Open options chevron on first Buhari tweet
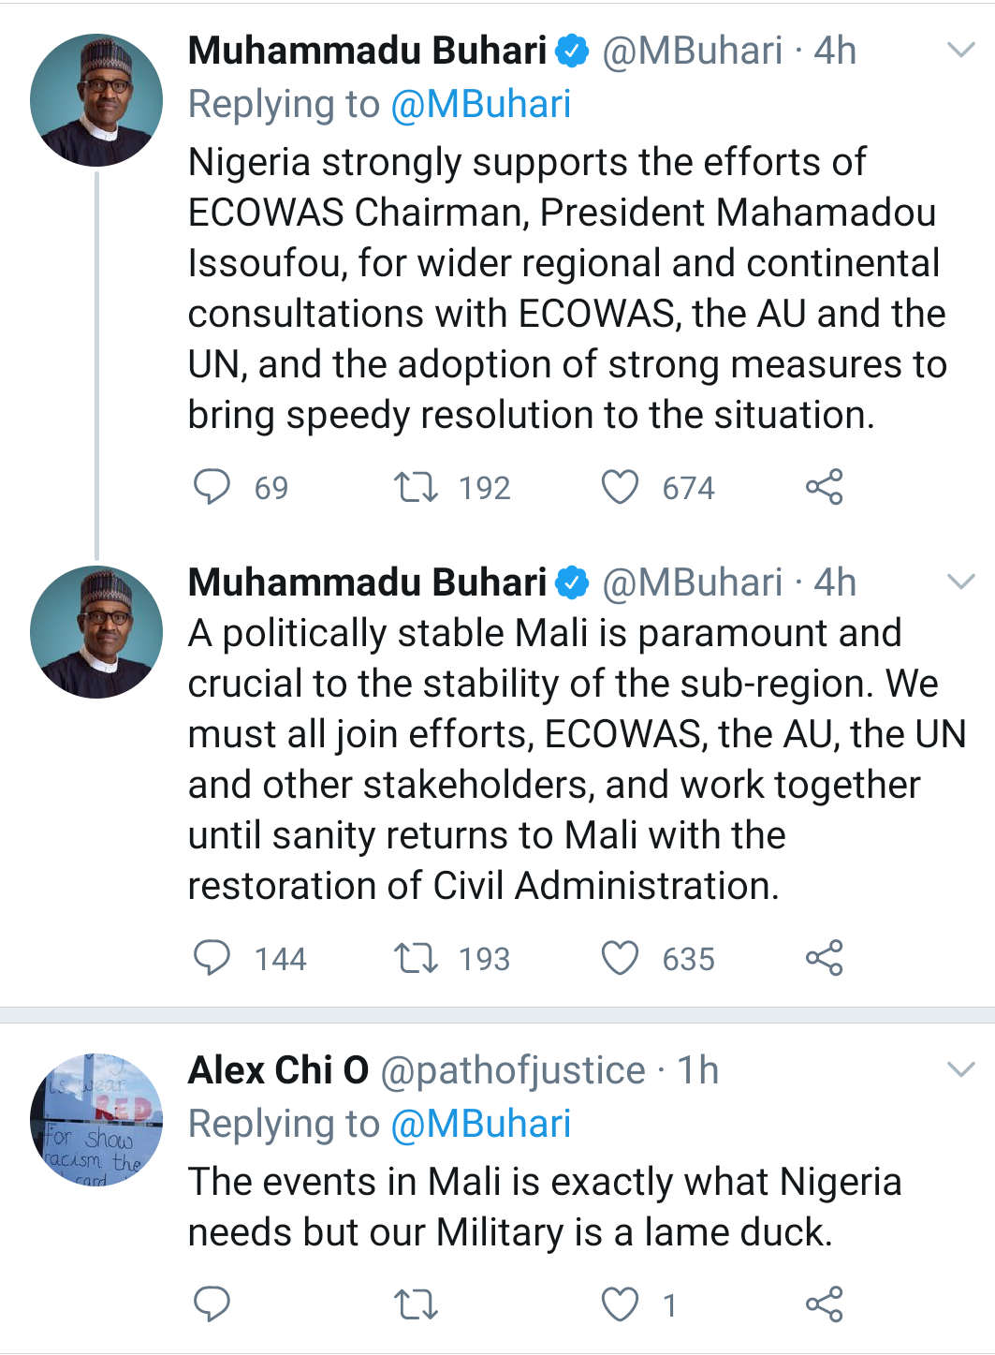The width and height of the screenshot is (995, 1355). pyautogui.click(x=961, y=50)
